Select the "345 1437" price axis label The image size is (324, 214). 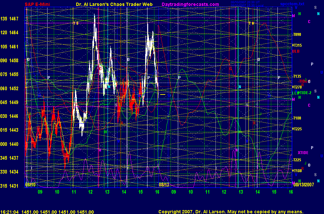[9, 158]
